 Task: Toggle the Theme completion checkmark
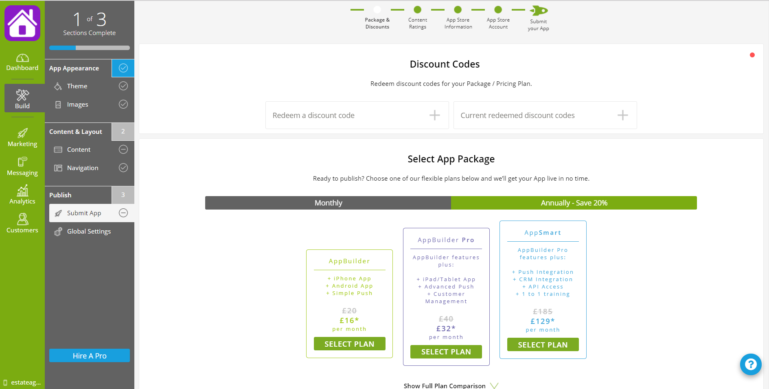coord(123,86)
